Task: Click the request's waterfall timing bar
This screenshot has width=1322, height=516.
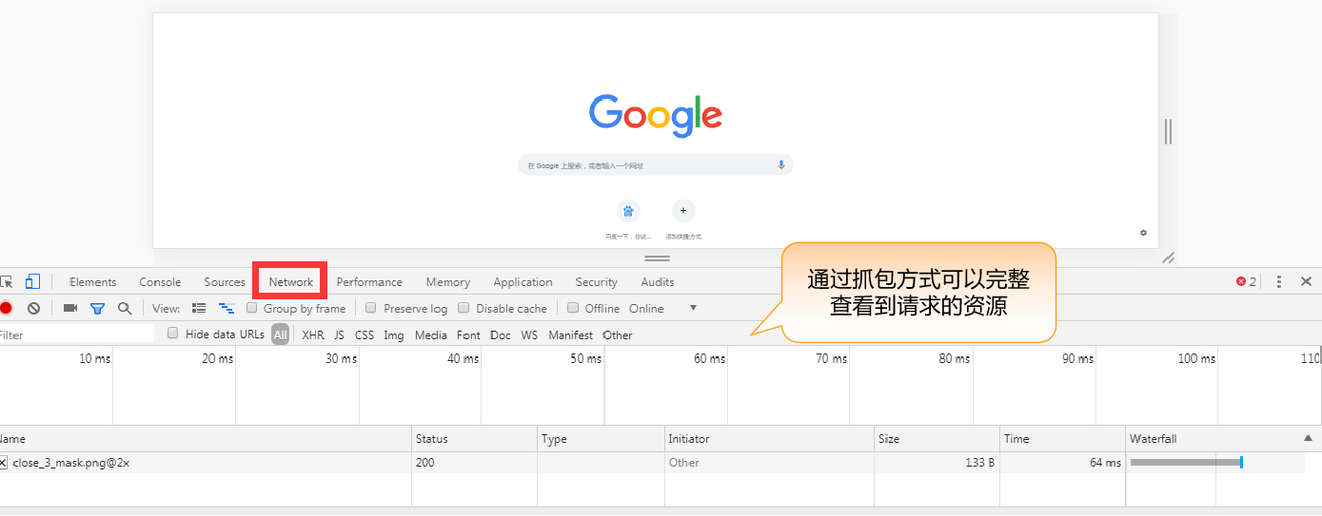Action: click(1187, 462)
